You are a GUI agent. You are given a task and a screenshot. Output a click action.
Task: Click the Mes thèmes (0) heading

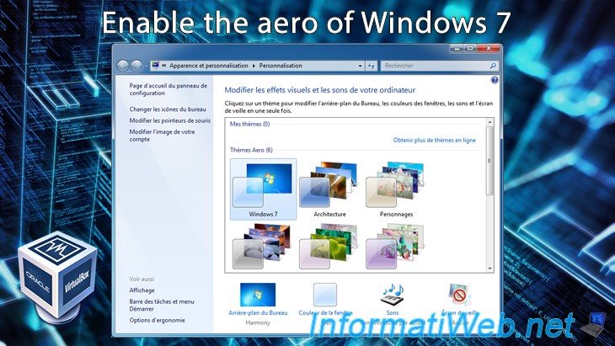coord(250,124)
